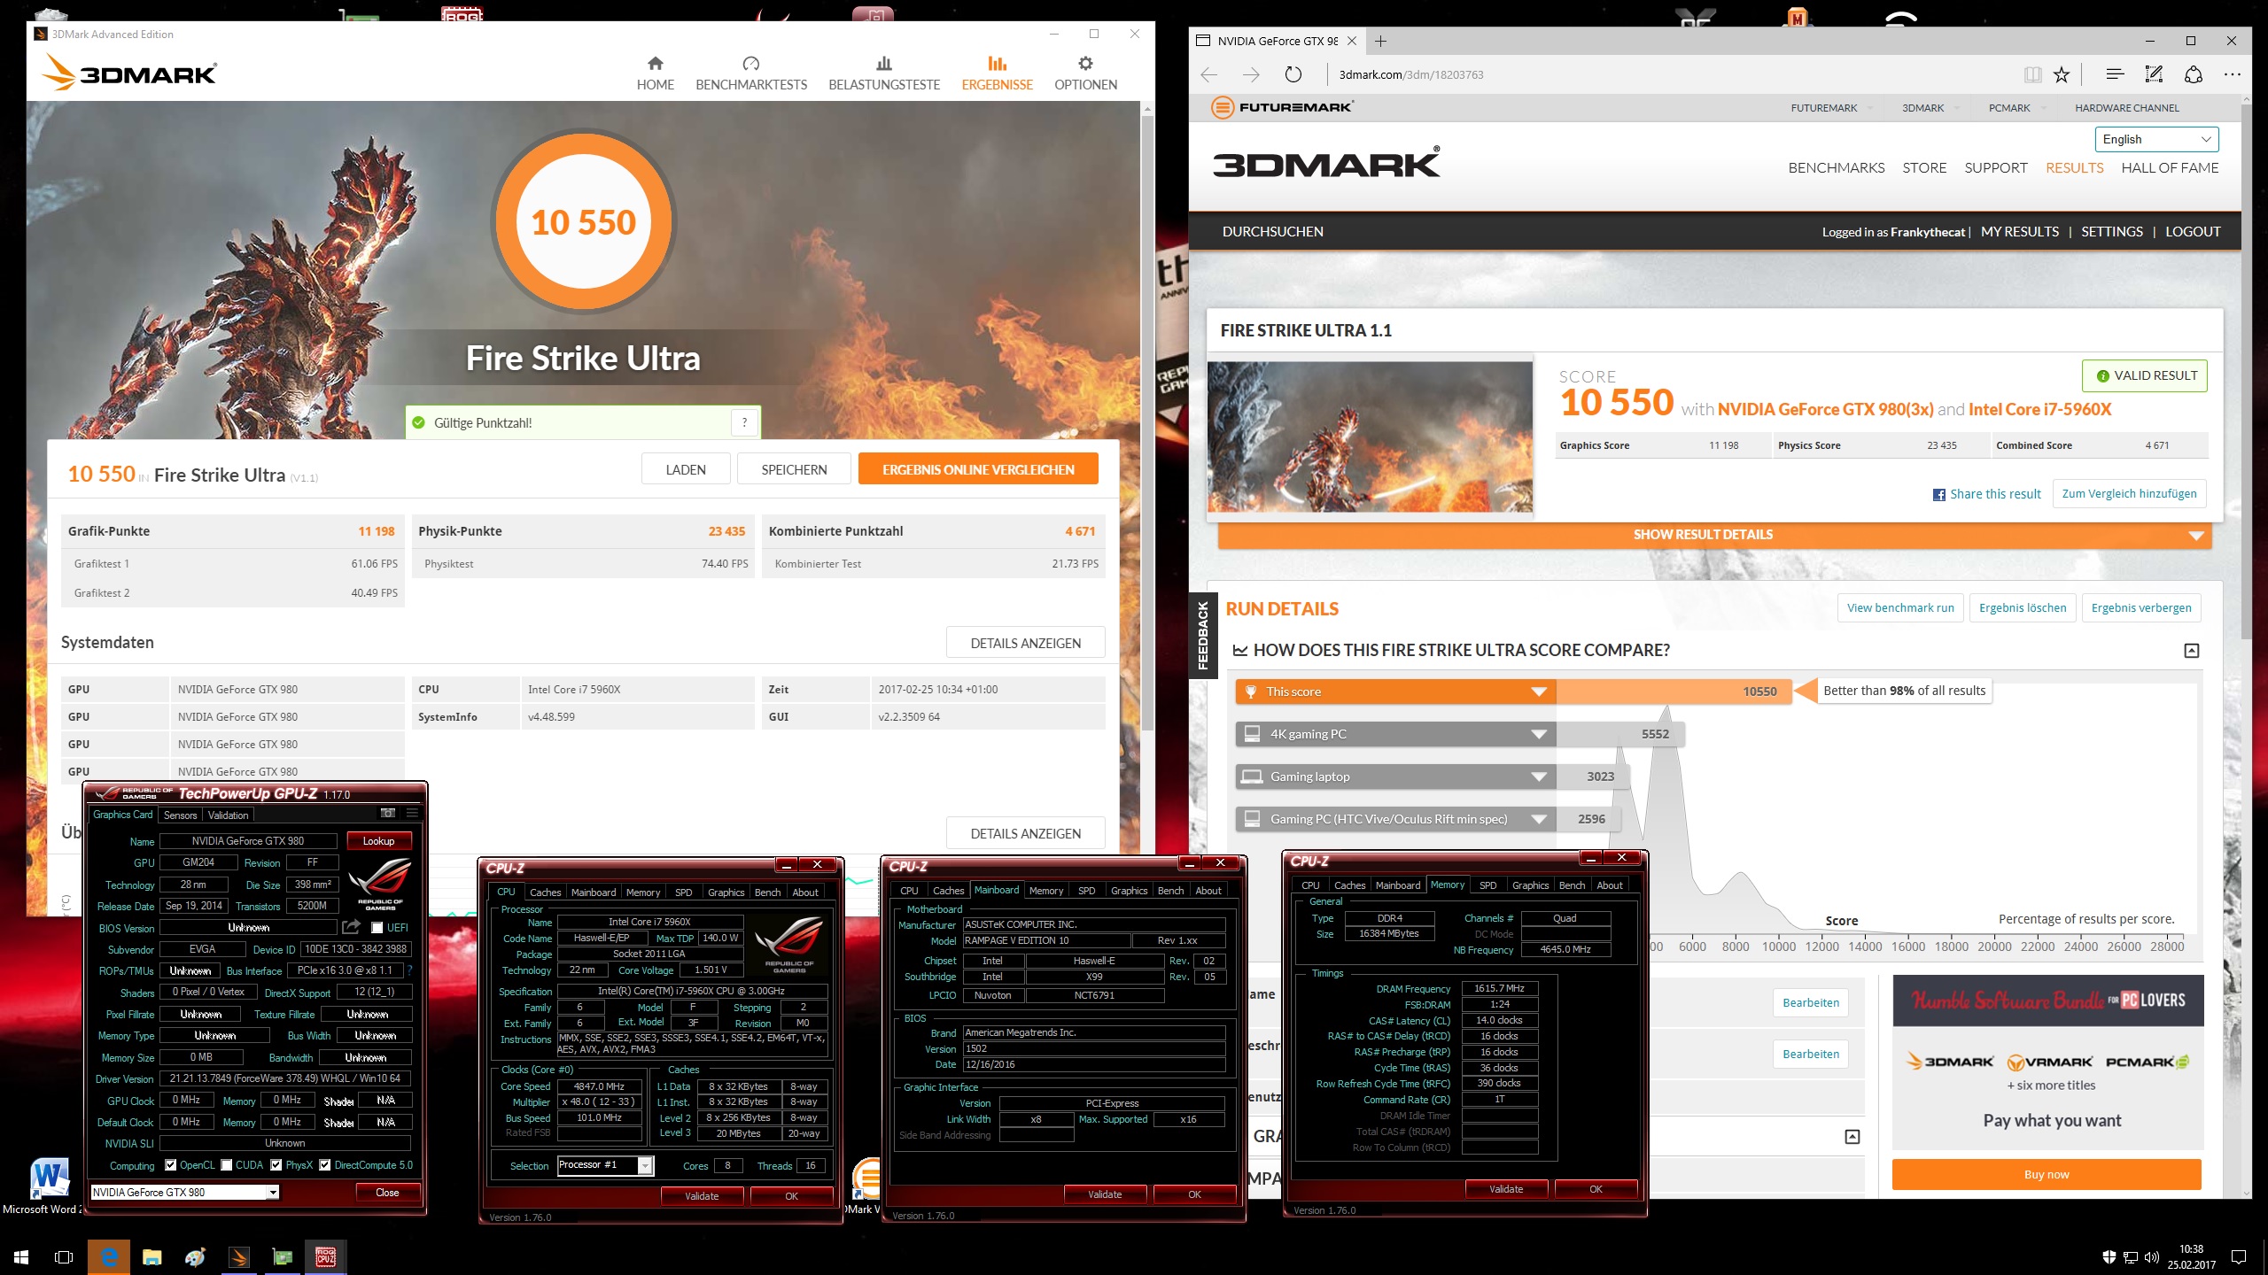2268x1275 pixels.
Task: Click Windows Start button
Action: (x=21, y=1256)
